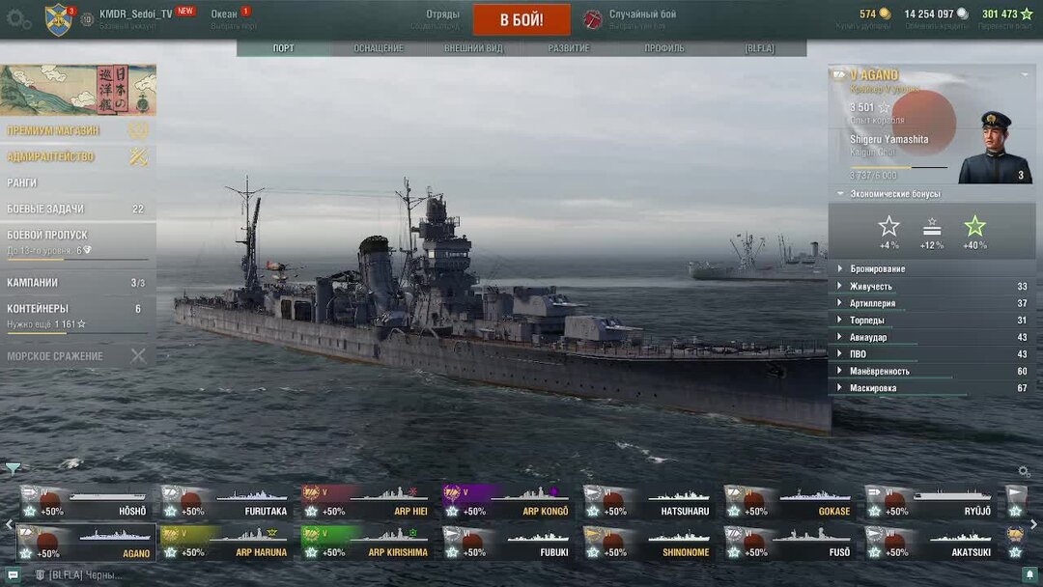Open carousel settings gear icon
Screen dimensions: 1043x587
[1025, 471]
